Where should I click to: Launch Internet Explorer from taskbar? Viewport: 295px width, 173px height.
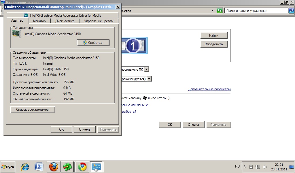click(25, 167)
